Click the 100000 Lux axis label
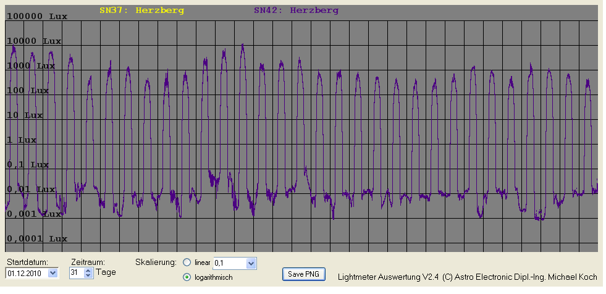Screen dimensions: 606x294 tap(36, 17)
